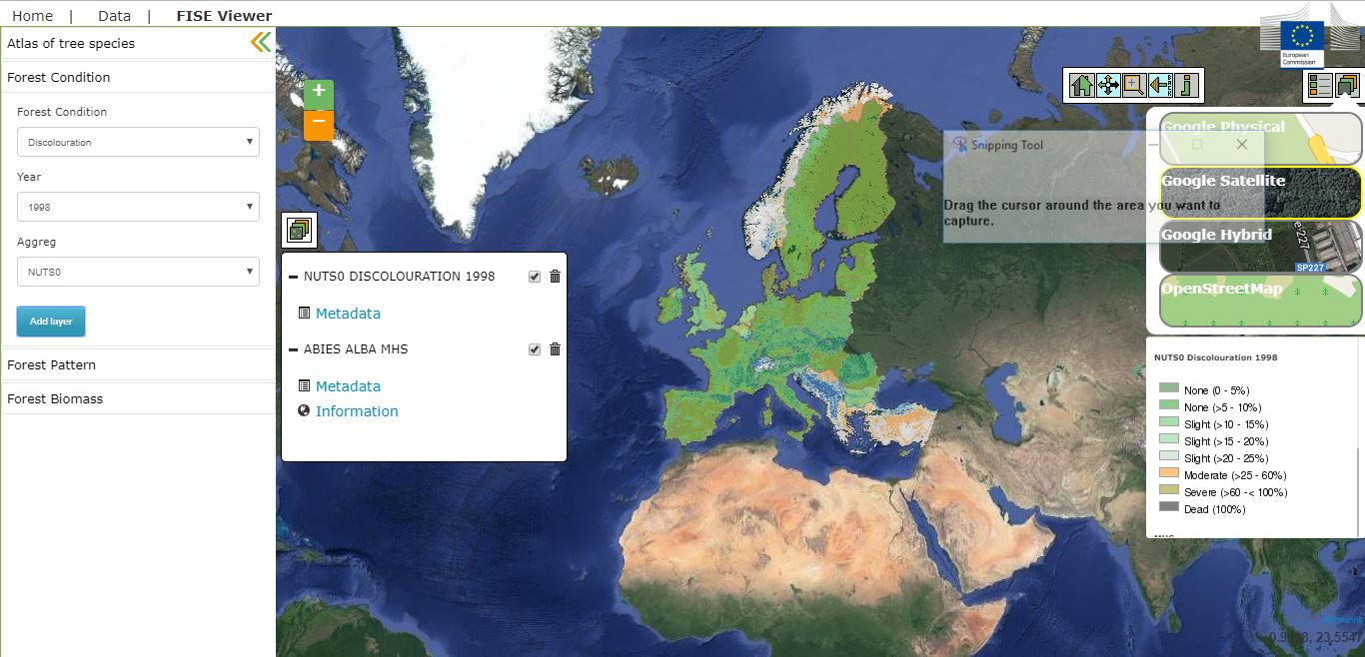Open the Forest Condition dropdown showing Discolouration
This screenshot has height=657, width=1365.
(x=138, y=142)
